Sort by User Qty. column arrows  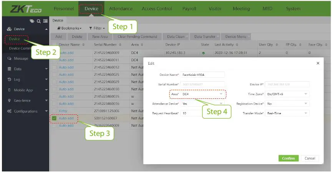click(277, 44)
